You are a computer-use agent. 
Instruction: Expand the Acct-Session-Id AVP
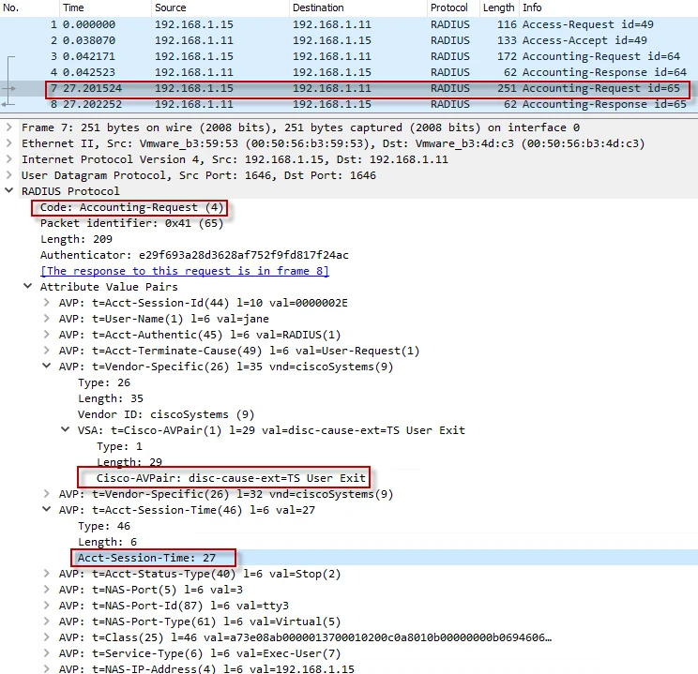tap(47, 303)
